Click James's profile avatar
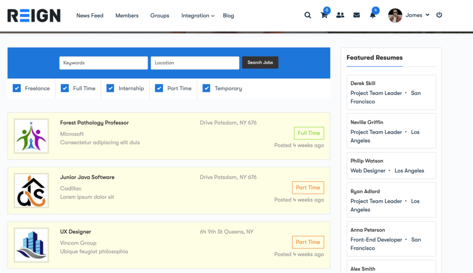The image size is (473, 273). [395, 15]
